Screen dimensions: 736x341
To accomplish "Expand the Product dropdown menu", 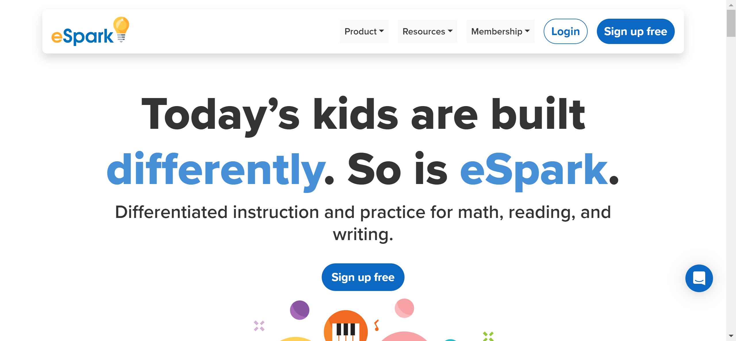I will [x=364, y=31].
